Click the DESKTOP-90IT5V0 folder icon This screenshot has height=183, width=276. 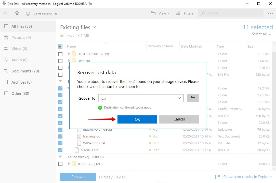pos(74,54)
